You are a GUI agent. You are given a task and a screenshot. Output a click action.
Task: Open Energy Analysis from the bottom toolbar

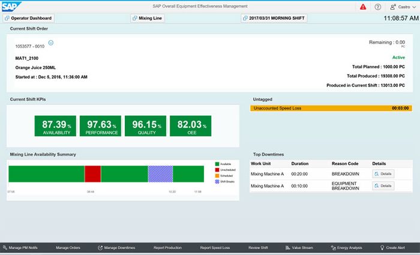(x=346, y=248)
